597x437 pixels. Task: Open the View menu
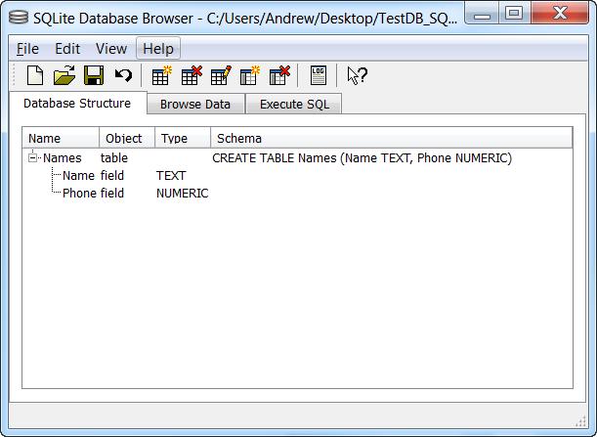tap(110, 49)
